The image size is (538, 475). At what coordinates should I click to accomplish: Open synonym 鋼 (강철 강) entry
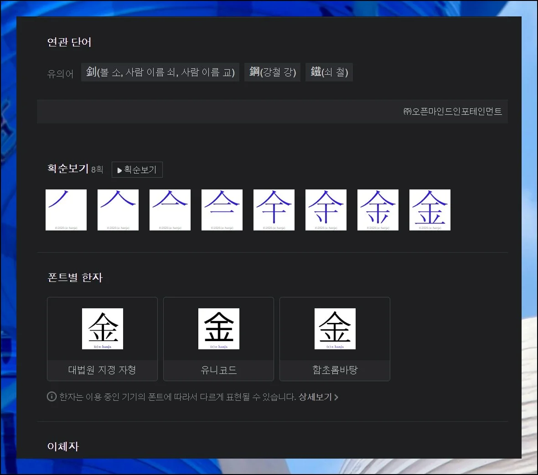coord(272,72)
